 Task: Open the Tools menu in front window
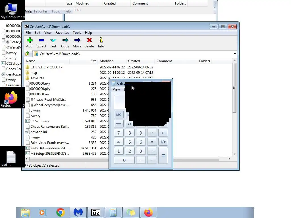[77, 33]
